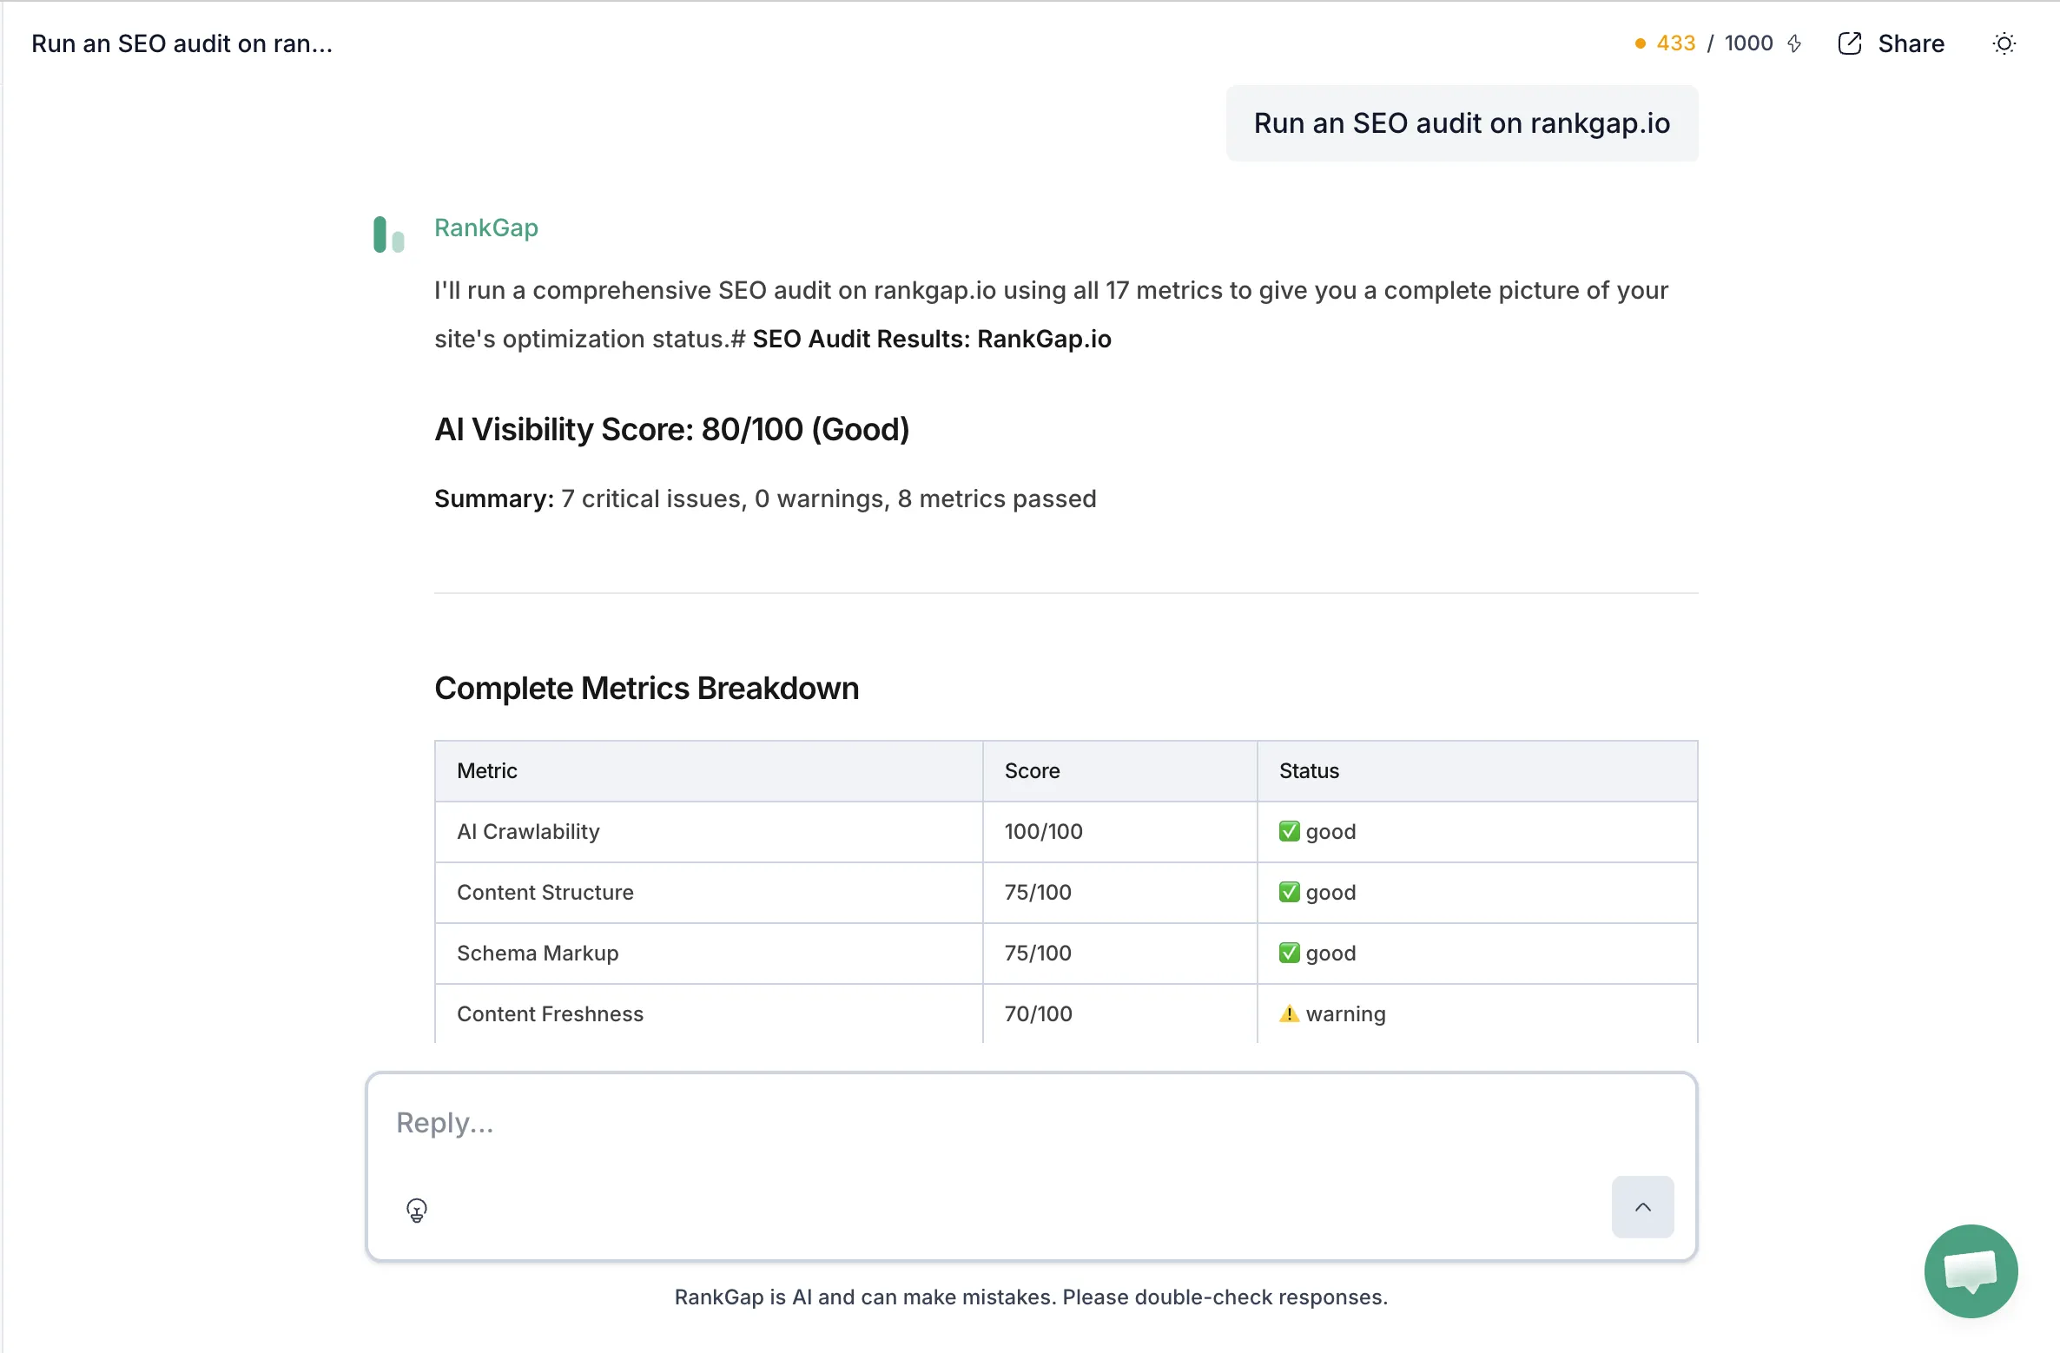Click the user message bubble about rankgap.io
Screen dimensions: 2060x1353
point(1462,123)
